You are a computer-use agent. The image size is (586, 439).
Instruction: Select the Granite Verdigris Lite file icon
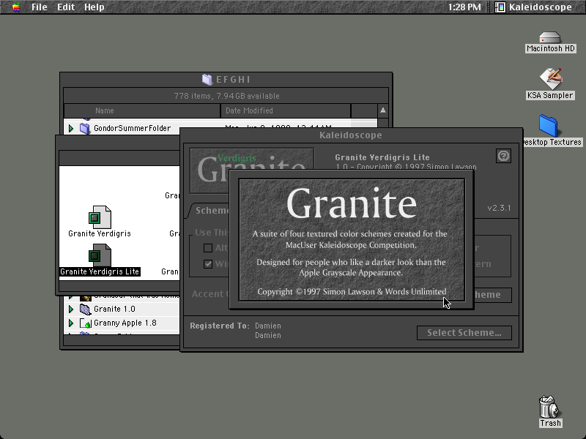[100, 255]
